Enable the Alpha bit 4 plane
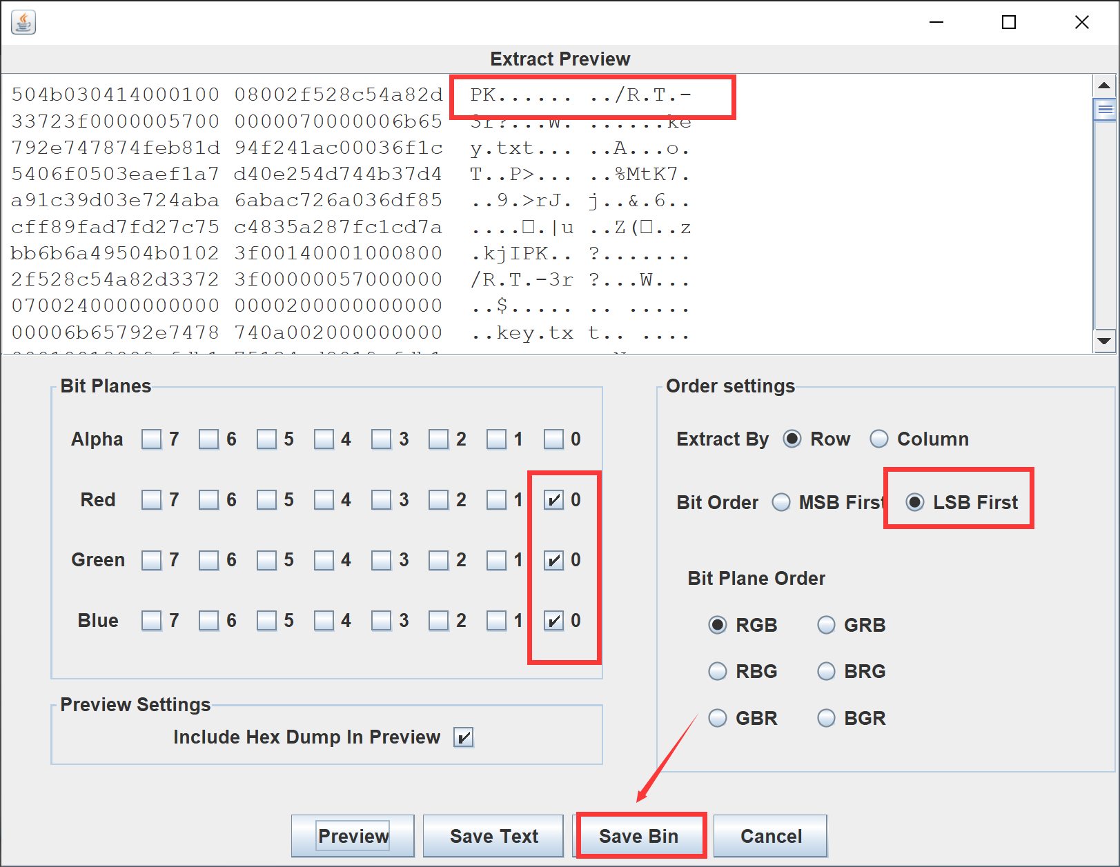This screenshot has width=1120, height=867. pyautogui.click(x=324, y=439)
